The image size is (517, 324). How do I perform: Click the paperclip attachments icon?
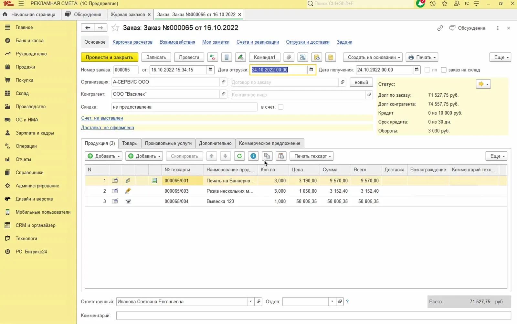[289, 57]
